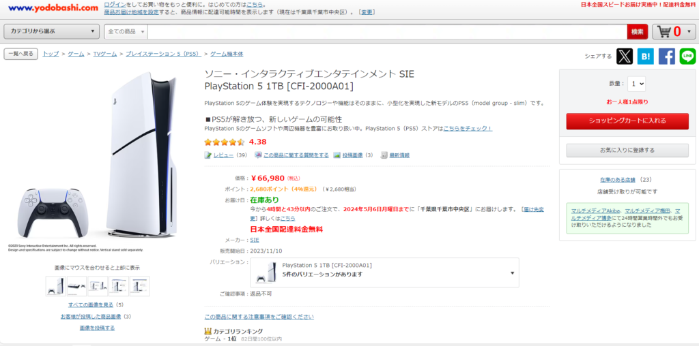Share product on X (Twitter)
Screen dimensions: 699x346
625,57
